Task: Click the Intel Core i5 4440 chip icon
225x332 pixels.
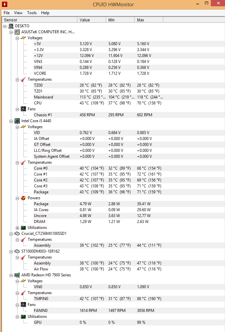Action: coord(17,121)
